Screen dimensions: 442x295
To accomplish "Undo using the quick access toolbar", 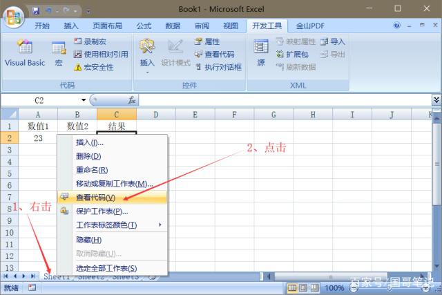I will (x=49, y=11).
